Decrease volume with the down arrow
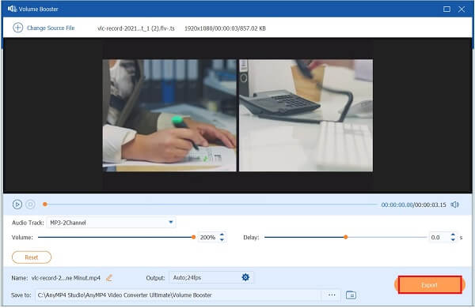 click(x=222, y=240)
